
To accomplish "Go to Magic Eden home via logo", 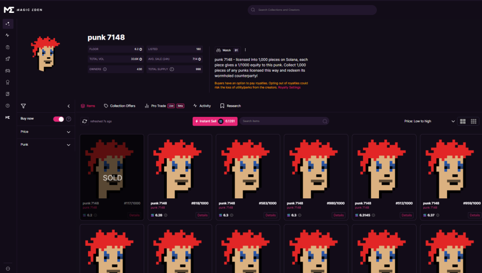I will point(23,10).
